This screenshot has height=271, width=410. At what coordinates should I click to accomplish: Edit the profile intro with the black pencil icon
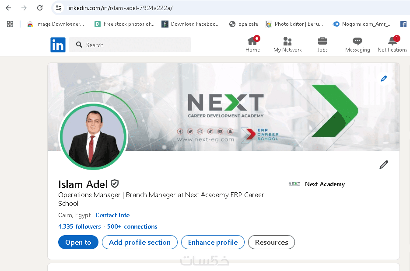[384, 165]
